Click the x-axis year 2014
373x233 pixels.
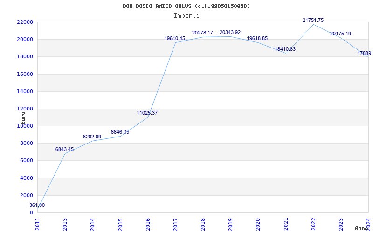(x=92, y=225)
